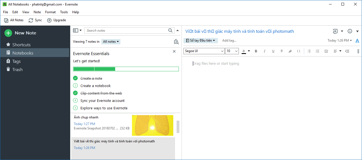
Task: Open the alignment dropdown arrow
Action: tap(341, 51)
